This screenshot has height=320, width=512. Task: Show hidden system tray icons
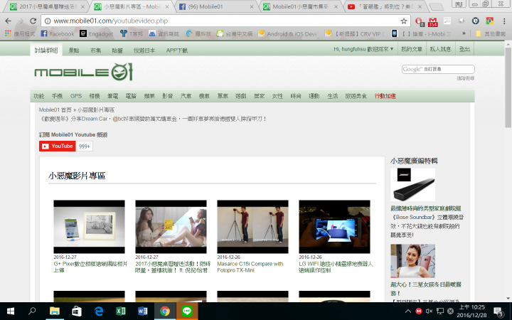tap(408, 311)
